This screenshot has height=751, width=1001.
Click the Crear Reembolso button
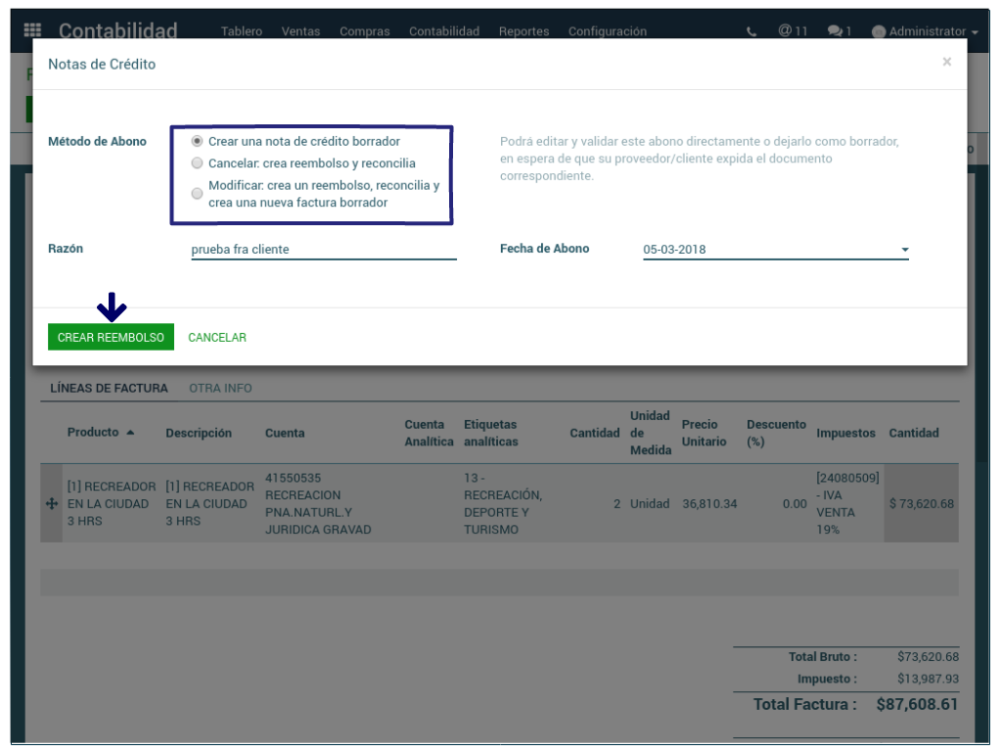[111, 337]
